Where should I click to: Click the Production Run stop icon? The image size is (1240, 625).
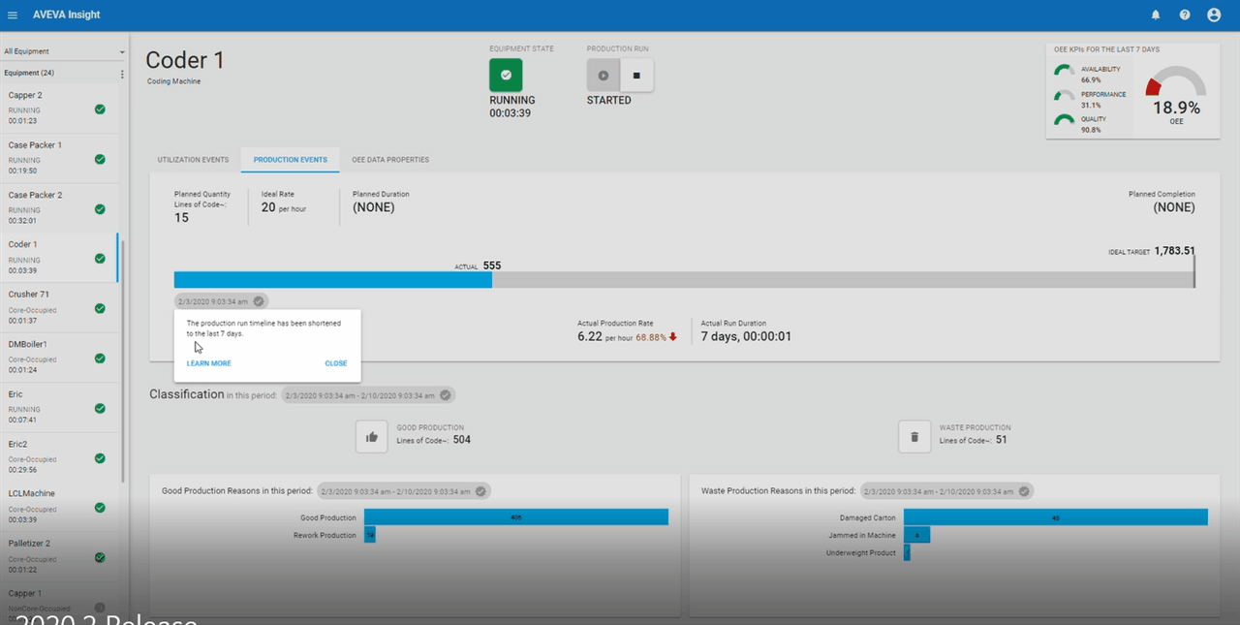coord(636,75)
